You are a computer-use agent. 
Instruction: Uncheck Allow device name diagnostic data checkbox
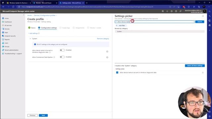pos(117,73)
